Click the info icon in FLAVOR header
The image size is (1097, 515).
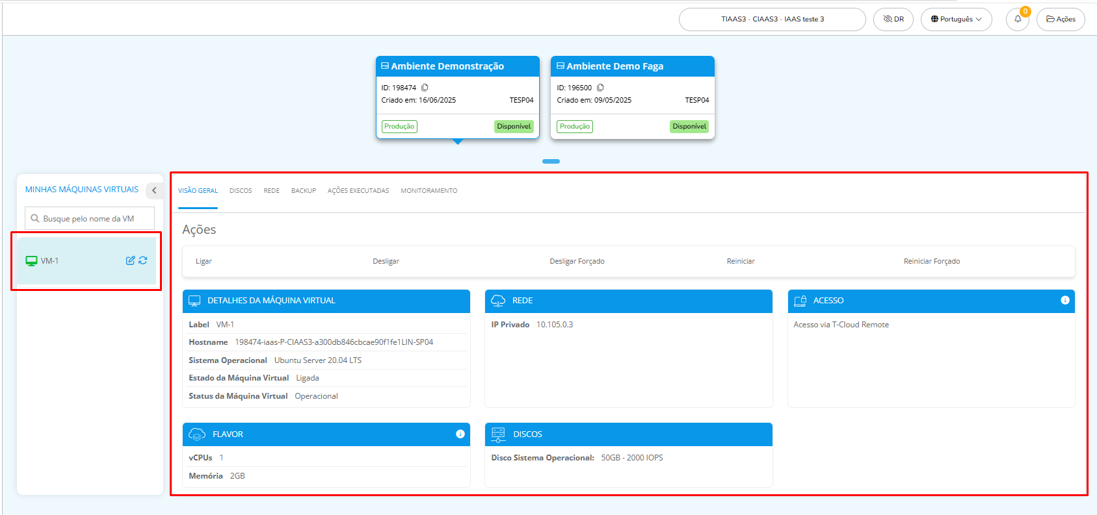[x=460, y=434]
